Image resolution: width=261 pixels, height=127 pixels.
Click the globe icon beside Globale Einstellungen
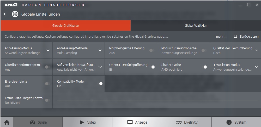(x=15, y=14)
